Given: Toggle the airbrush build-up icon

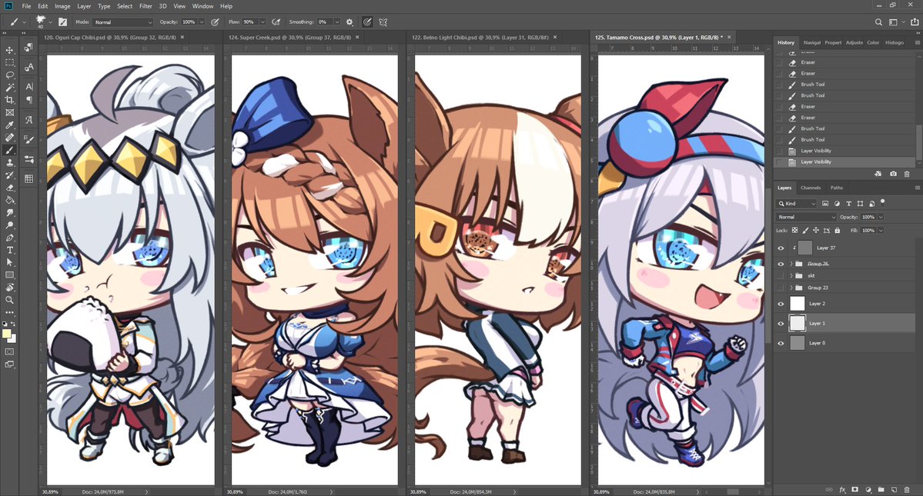Looking at the screenshot, I should point(276,22).
